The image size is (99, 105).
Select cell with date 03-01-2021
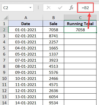coord(26,42)
